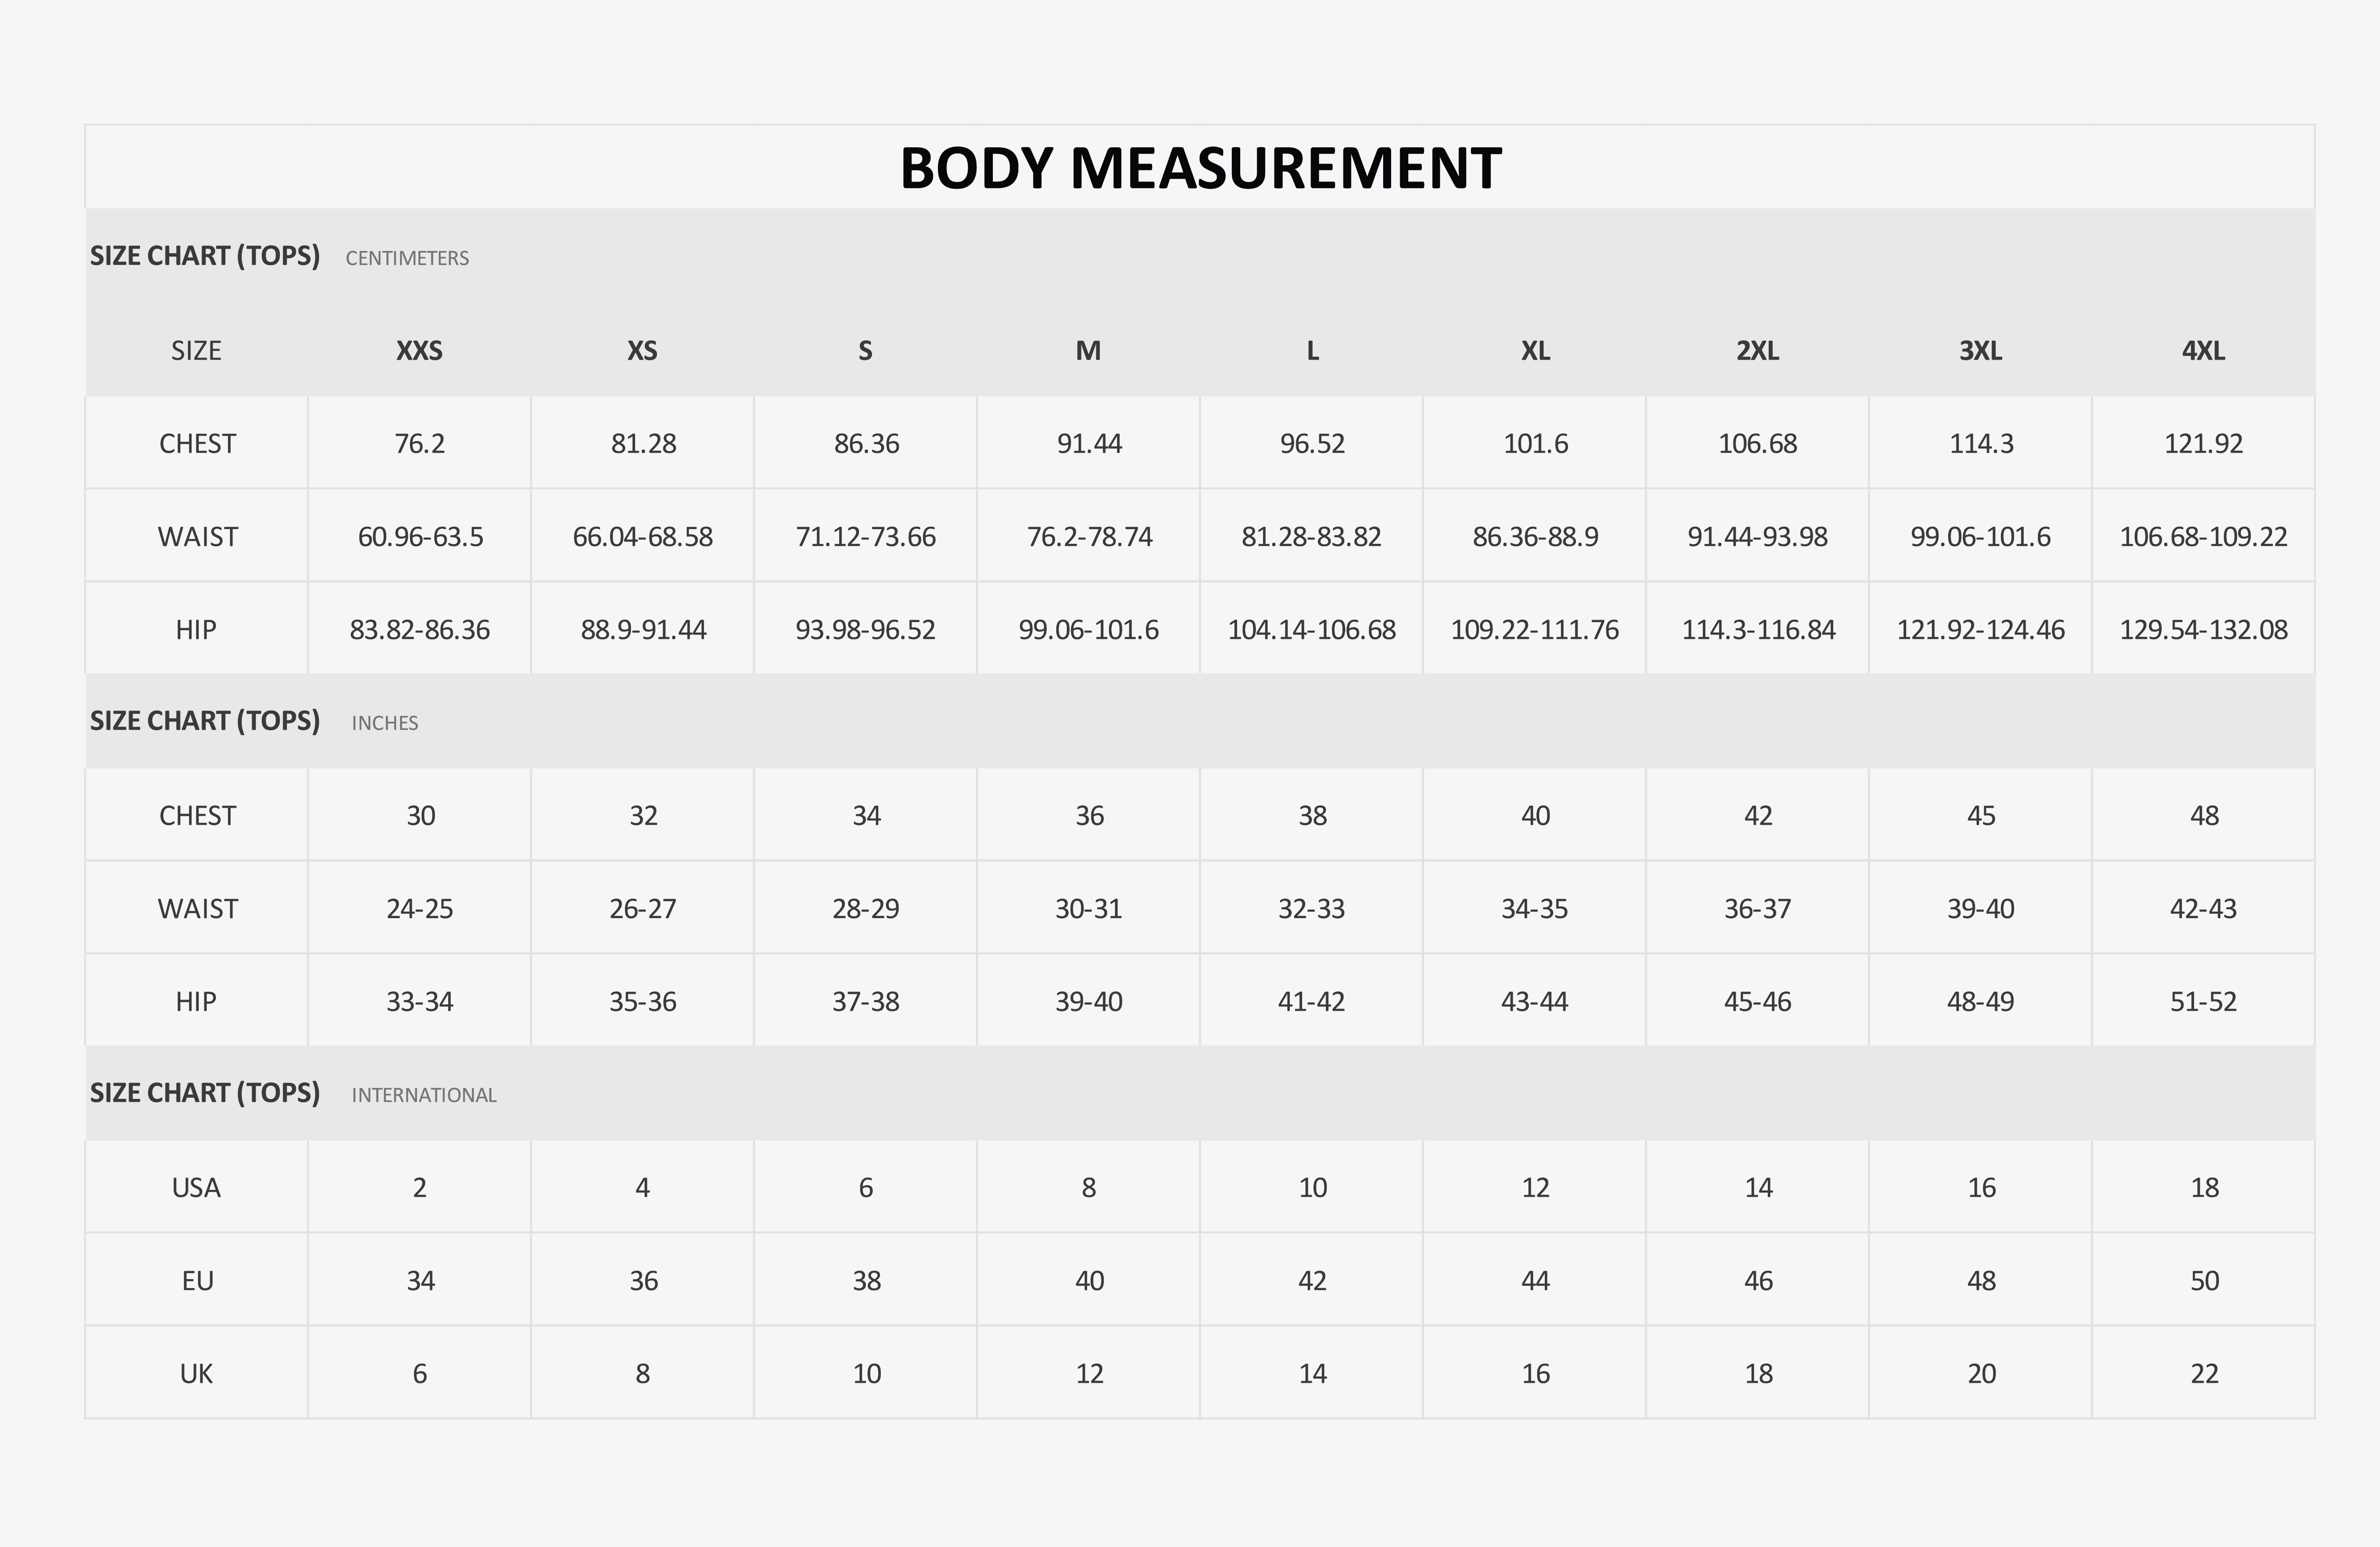Click the USA size 2 cell
Image resolution: width=2380 pixels, height=1547 pixels.
click(420, 1188)
